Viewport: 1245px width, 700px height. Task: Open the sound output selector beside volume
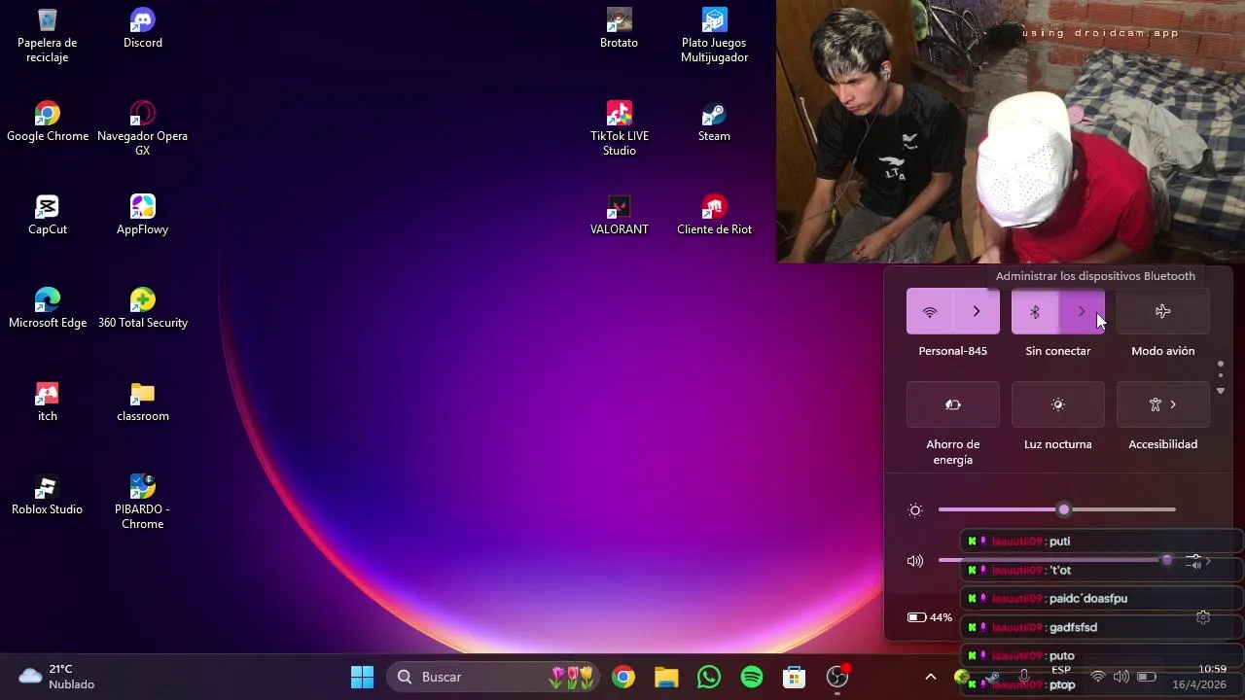(1199, 561)
